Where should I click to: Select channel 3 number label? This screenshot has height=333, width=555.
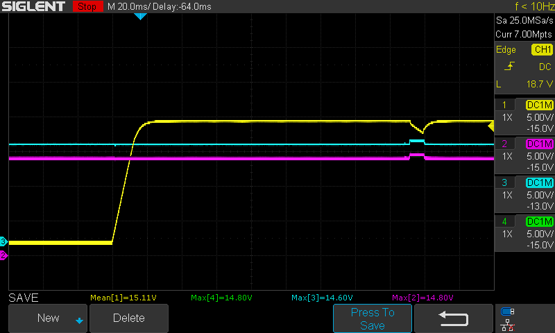tap(504, 182)
